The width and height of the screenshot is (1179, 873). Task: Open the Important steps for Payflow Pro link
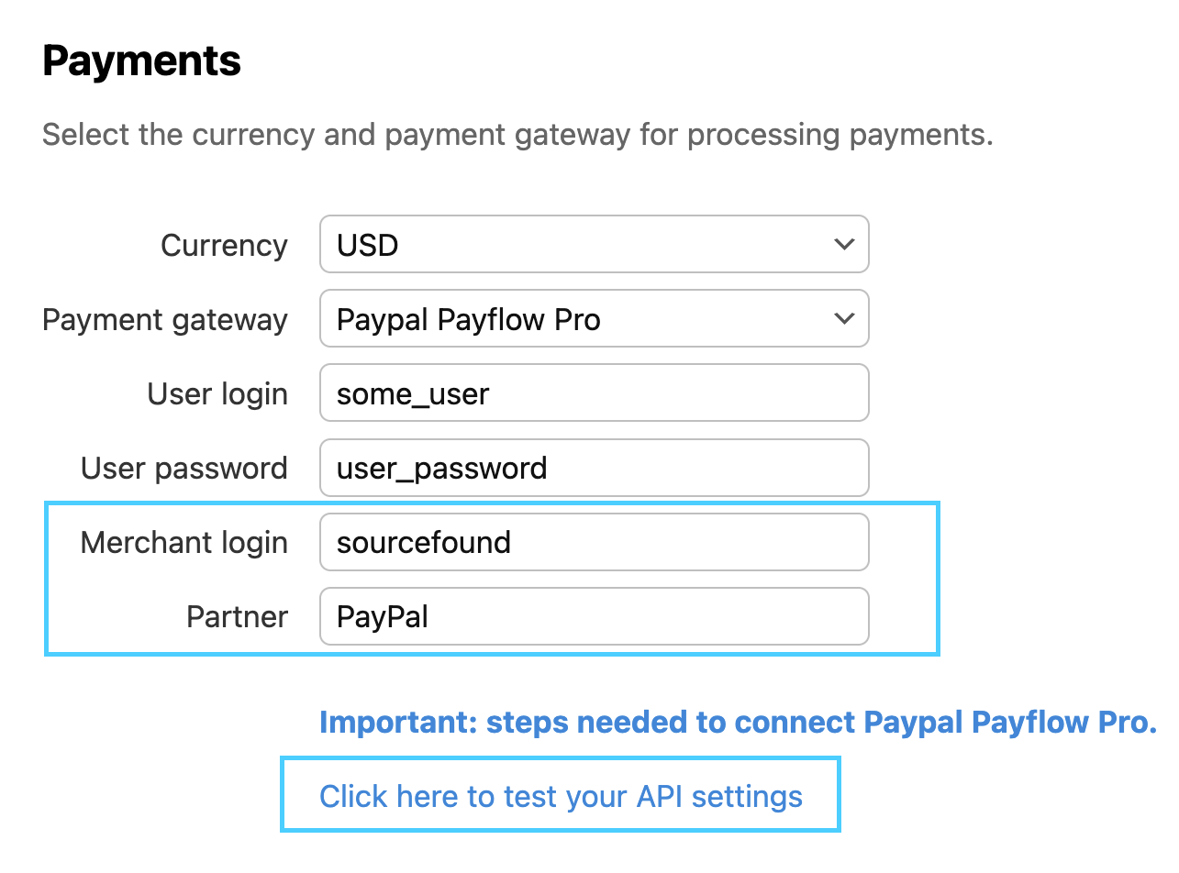point(738,723)
